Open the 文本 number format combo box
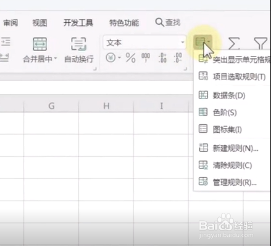Image resolution: width=271 pixels, height=246 pixels. (144, 42)
